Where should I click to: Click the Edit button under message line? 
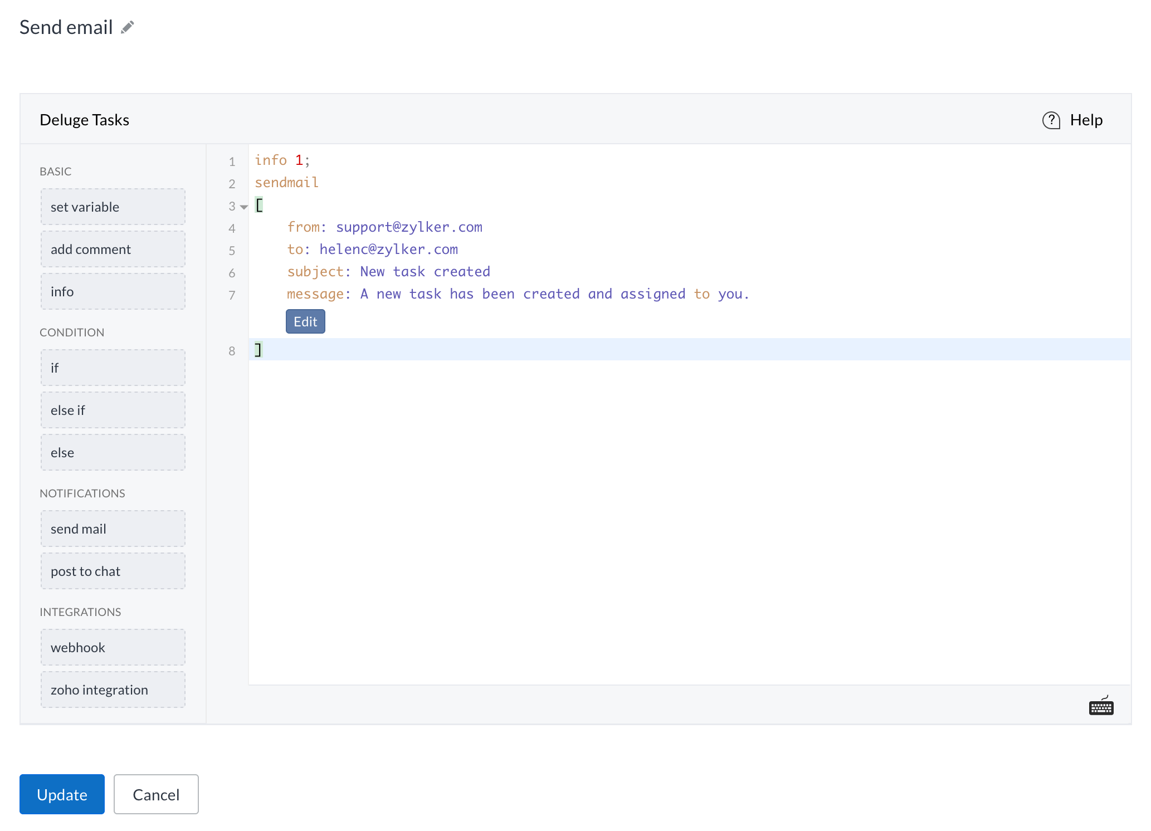(305, 321)
